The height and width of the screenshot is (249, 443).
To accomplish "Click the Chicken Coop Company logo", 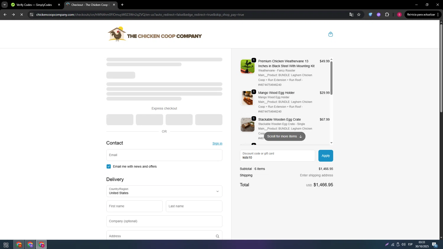I will [155, 34].
